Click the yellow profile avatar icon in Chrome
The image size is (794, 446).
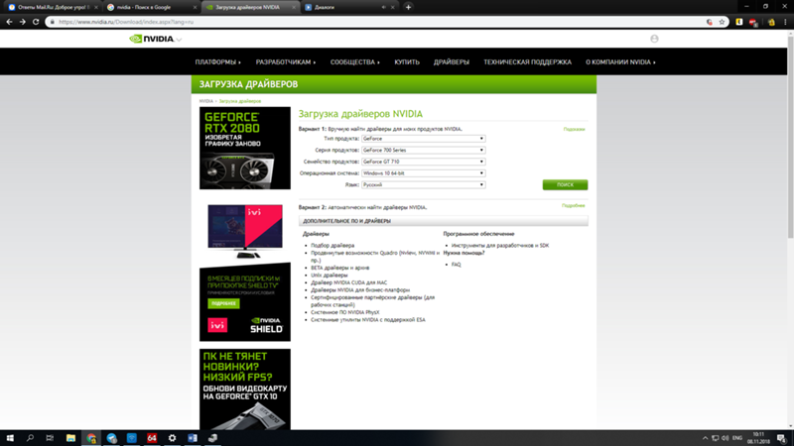pyautogui.click(x=771, y=22)
